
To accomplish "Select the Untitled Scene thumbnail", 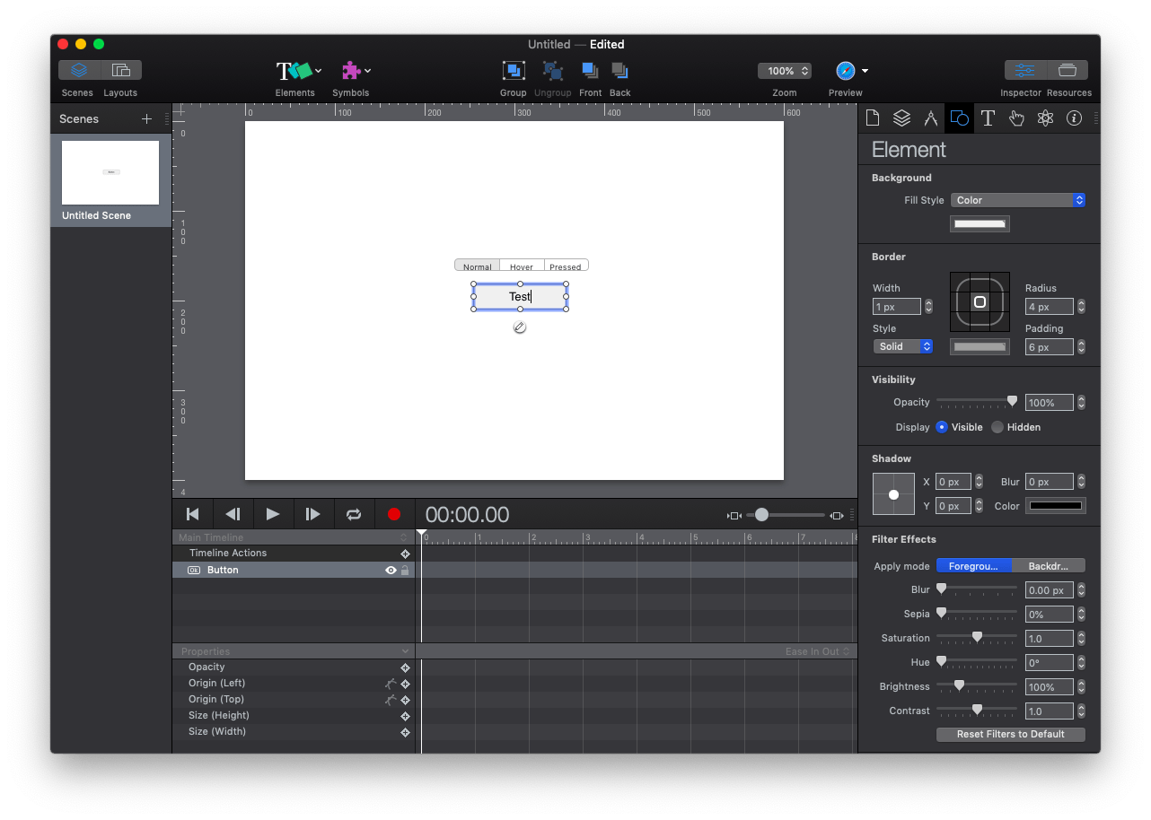I will tap(110, 172).
